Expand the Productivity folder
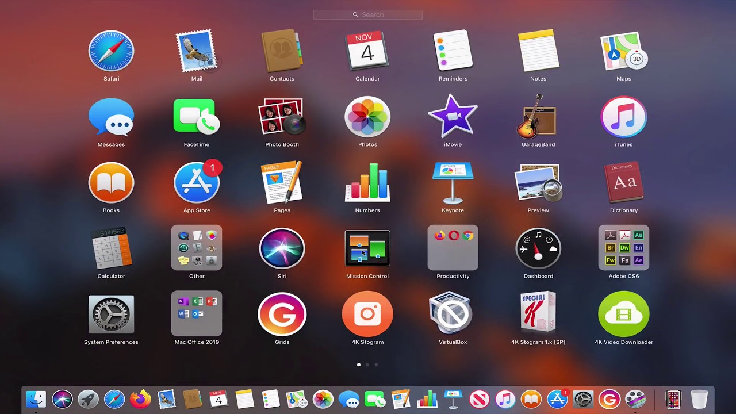 [453, 249]
